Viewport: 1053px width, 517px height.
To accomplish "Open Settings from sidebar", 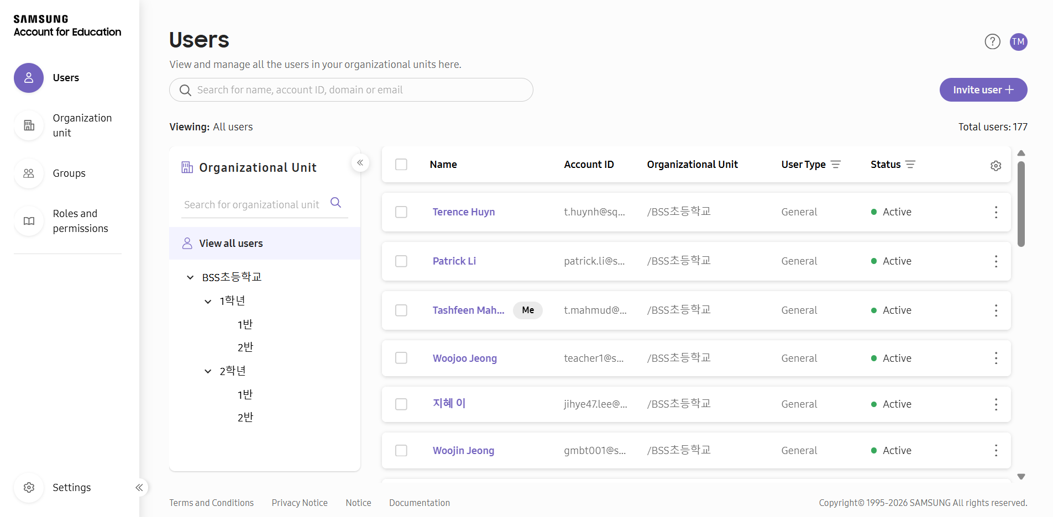I will [x=72, y=488].
